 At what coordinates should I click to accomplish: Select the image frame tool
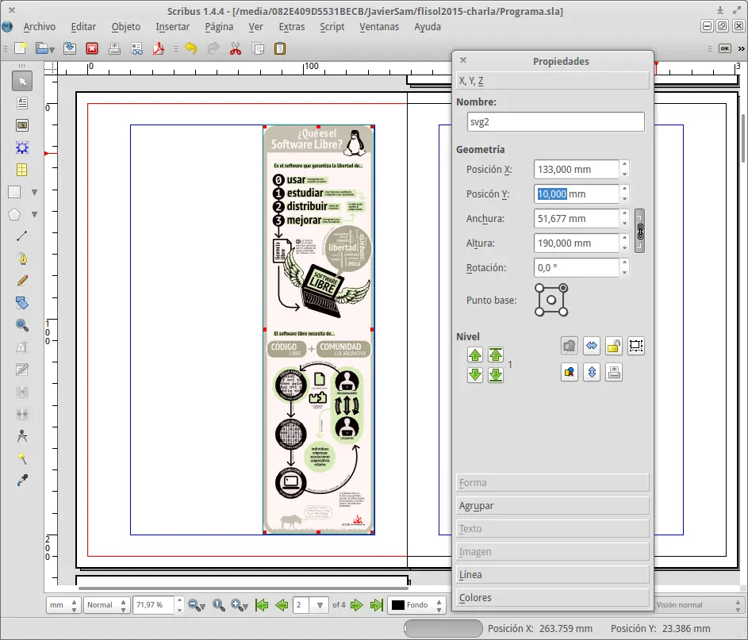22,125
